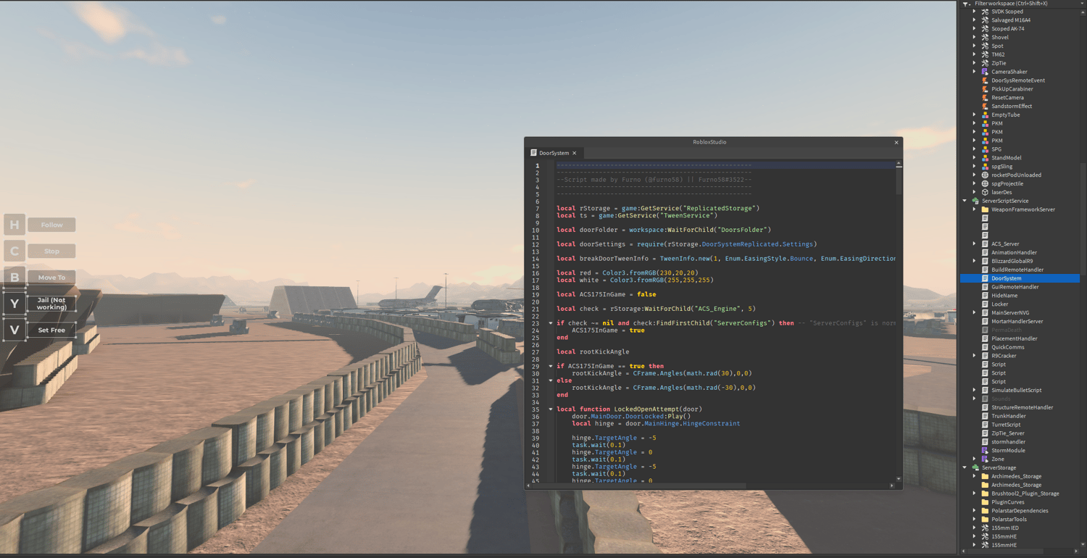
Task: Click the remote event icon beside SandstormEffect
Action: [x=985, y=106]
